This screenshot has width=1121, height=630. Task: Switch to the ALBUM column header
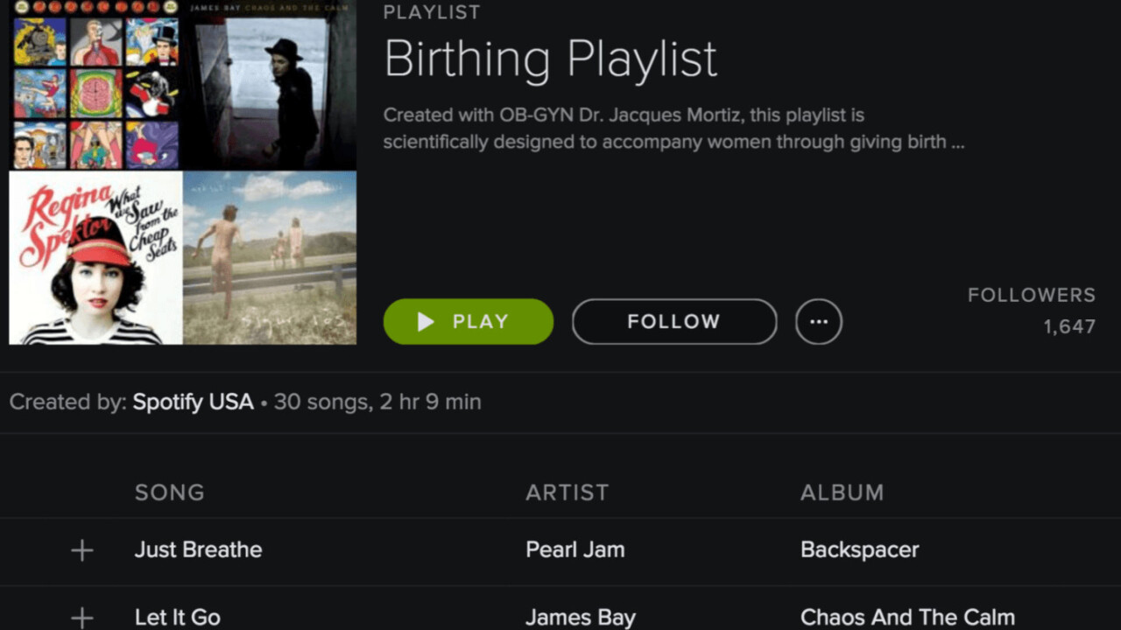tap(843, 493)
